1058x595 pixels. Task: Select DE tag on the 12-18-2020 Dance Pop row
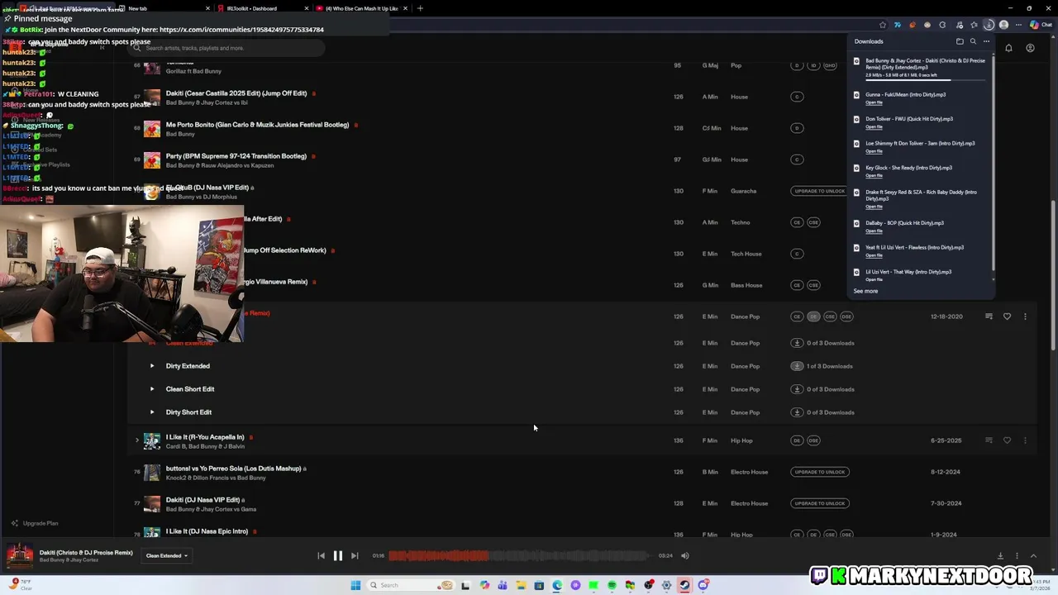point(813,317)
